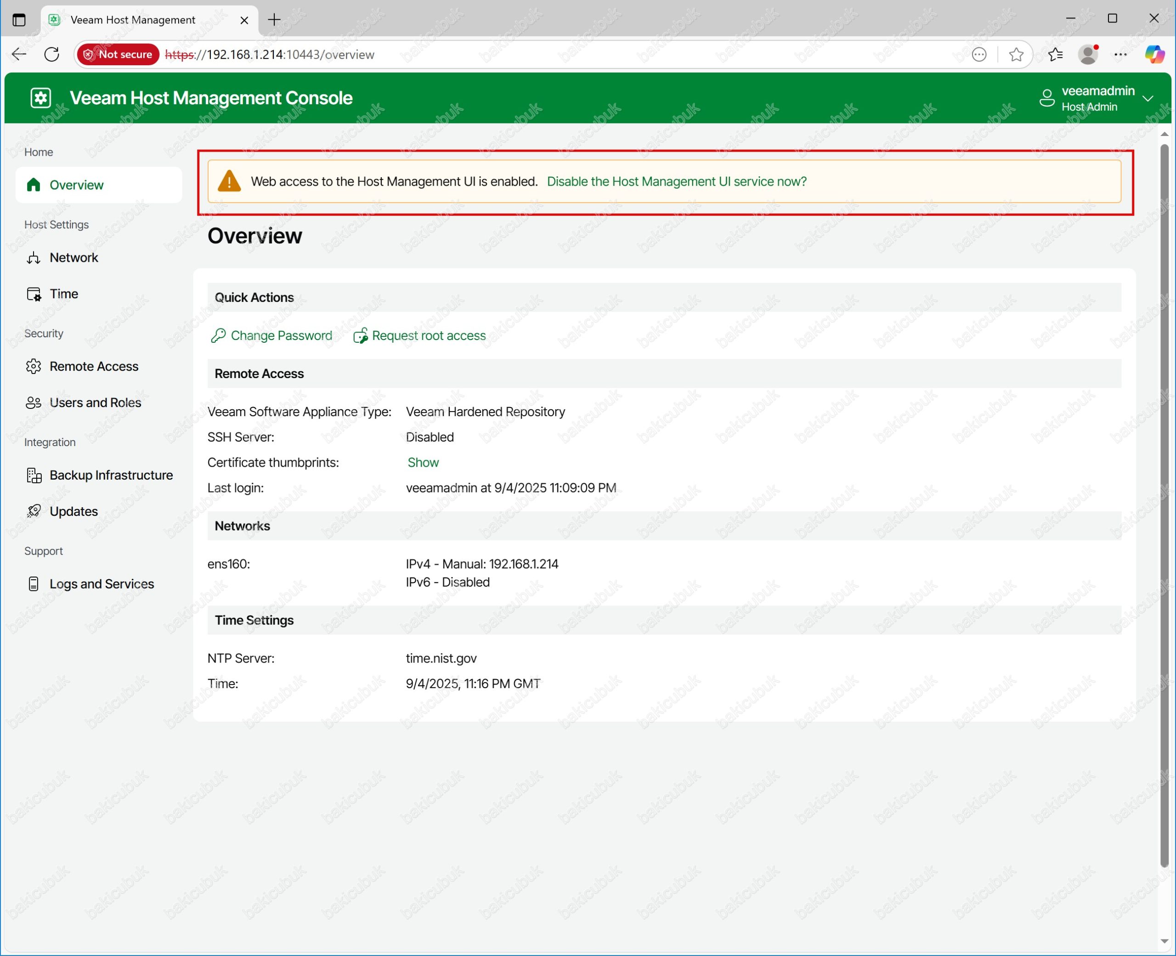Open the Updates page

tap(99, 512)
